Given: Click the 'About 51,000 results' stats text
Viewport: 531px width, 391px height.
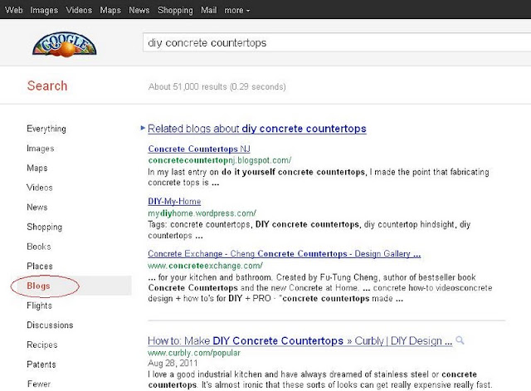Looking at the screenshot, I should pyautogui.click(x=217, y=86).
